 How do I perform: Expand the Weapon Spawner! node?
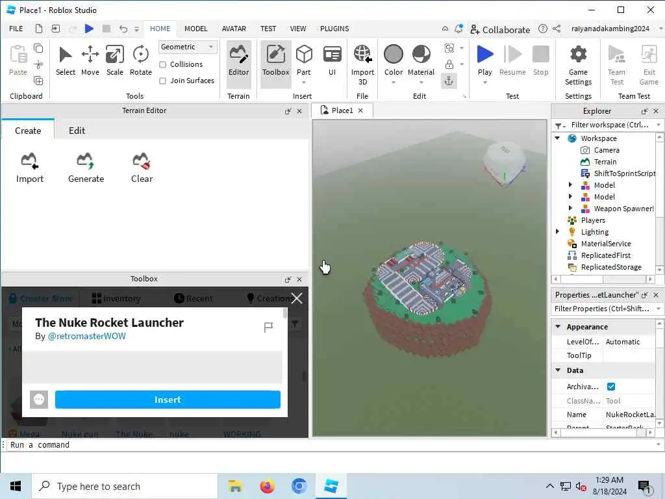coord(570,209)
